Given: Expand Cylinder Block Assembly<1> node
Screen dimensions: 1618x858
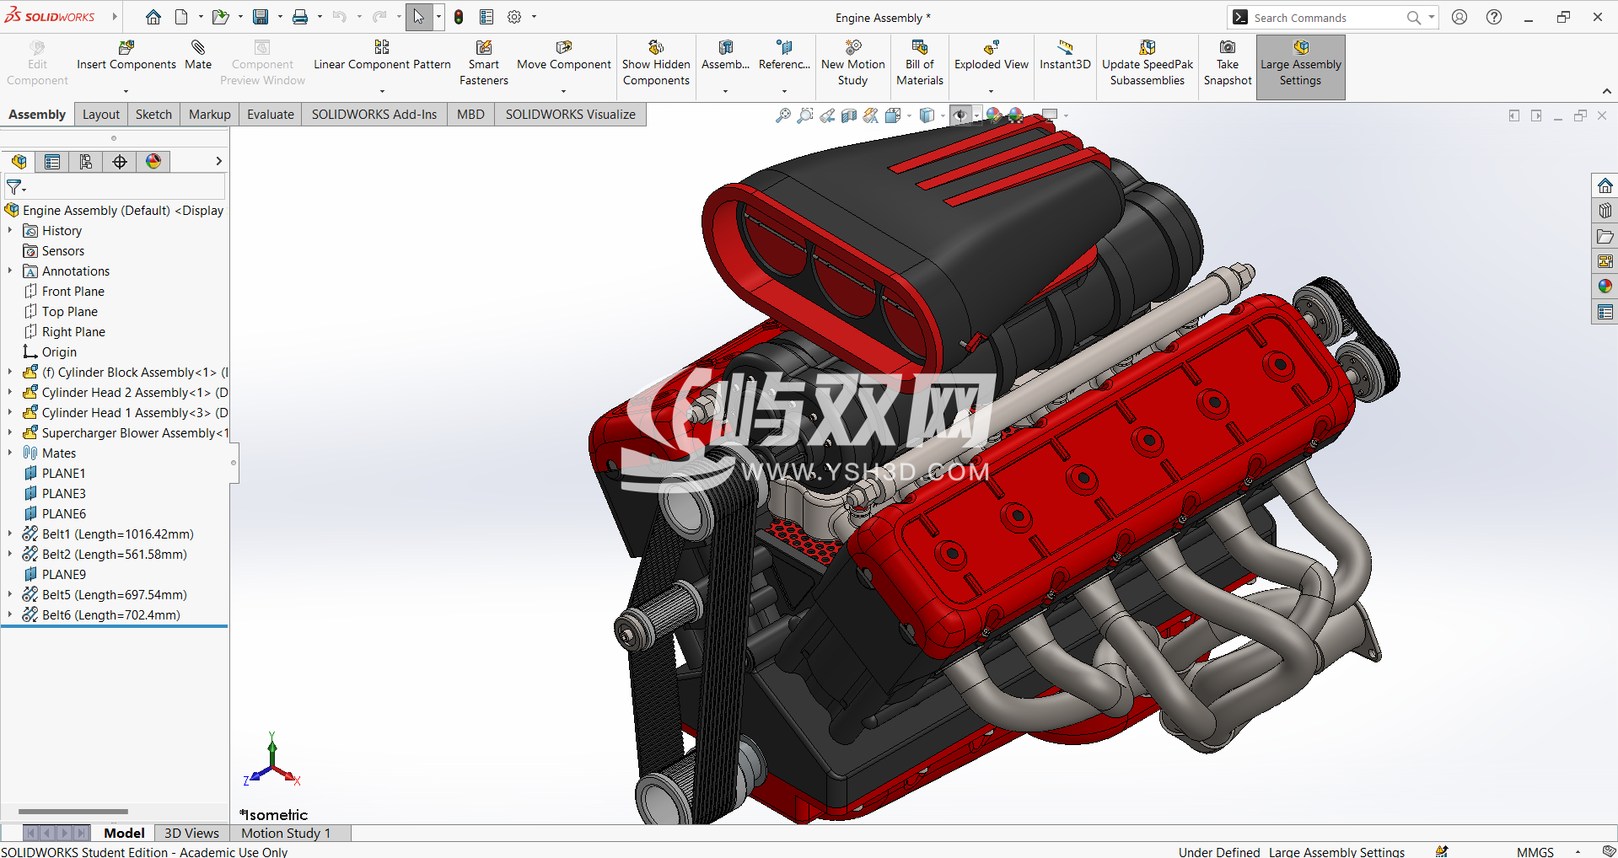Looking at the screenshot, I should 10,372.
